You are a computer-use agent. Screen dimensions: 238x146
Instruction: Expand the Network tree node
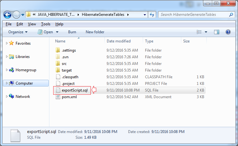click(x=7, y=96)
